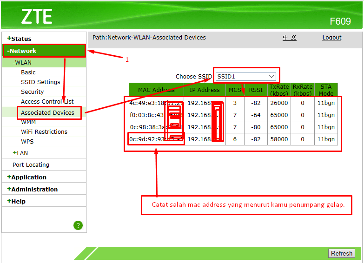The width and height of the screenshot is (364, 263).
Task: Open Access Control List page
Action: [47, 101]
